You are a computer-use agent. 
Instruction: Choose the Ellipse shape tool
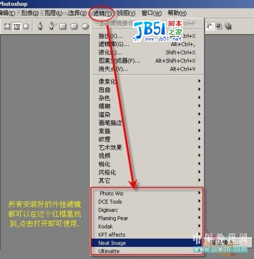(x=85, y=26)
